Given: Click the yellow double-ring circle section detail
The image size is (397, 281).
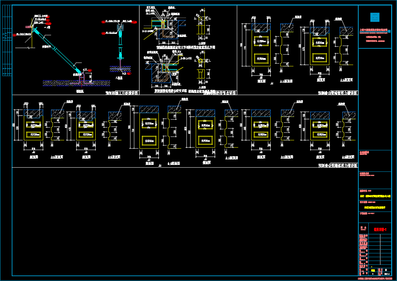Looking at the screenshot, I should [200, 61].
